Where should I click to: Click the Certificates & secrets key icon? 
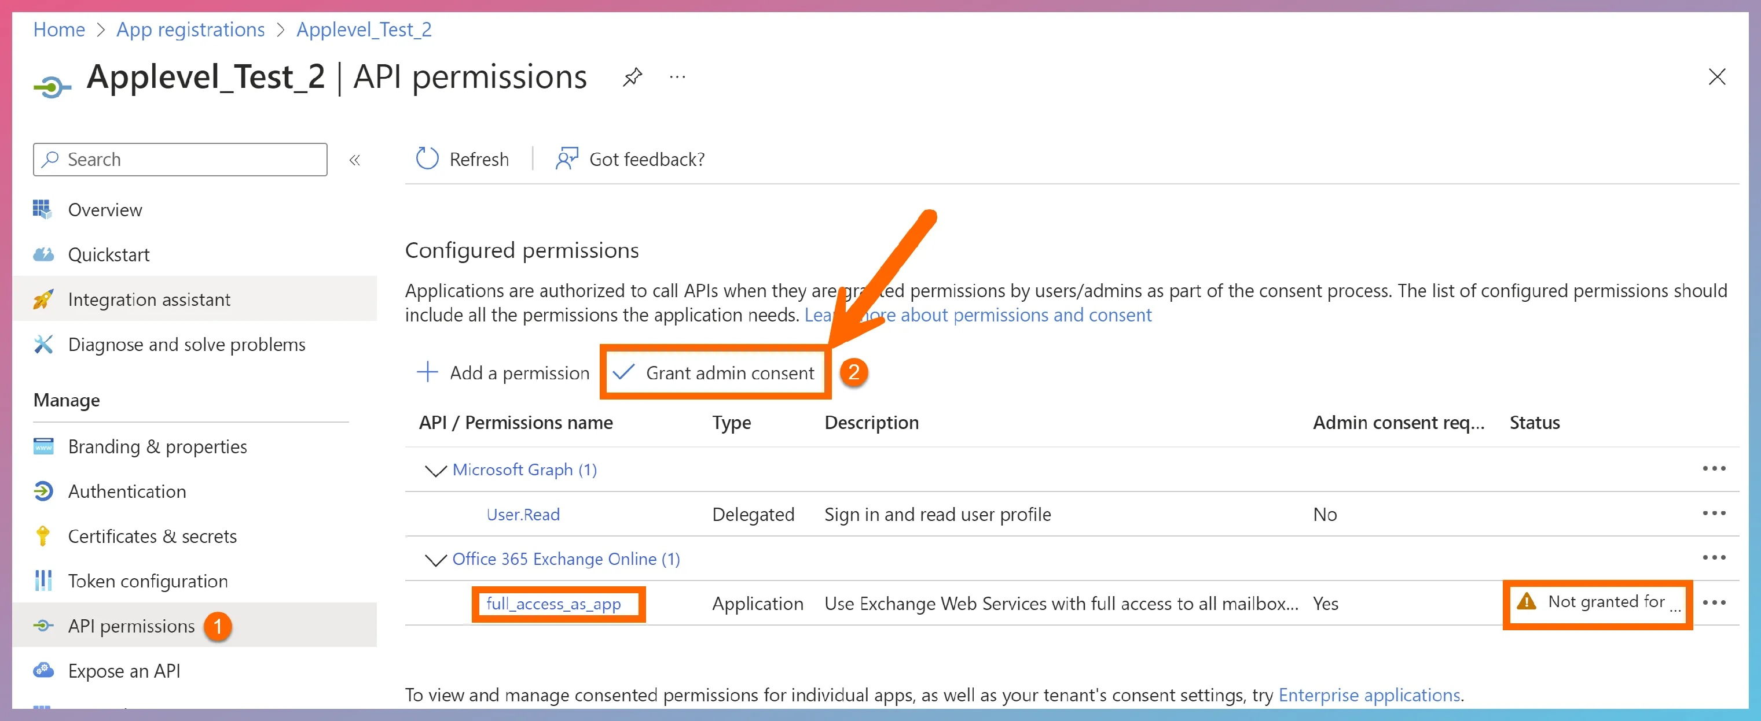pyautogui.click(x=43, y=536)
